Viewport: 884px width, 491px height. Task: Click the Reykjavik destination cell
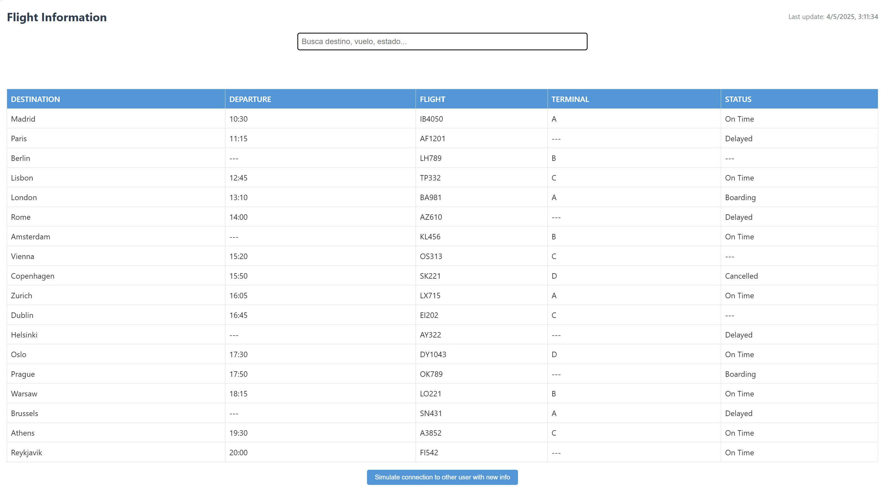pos(26,453)
